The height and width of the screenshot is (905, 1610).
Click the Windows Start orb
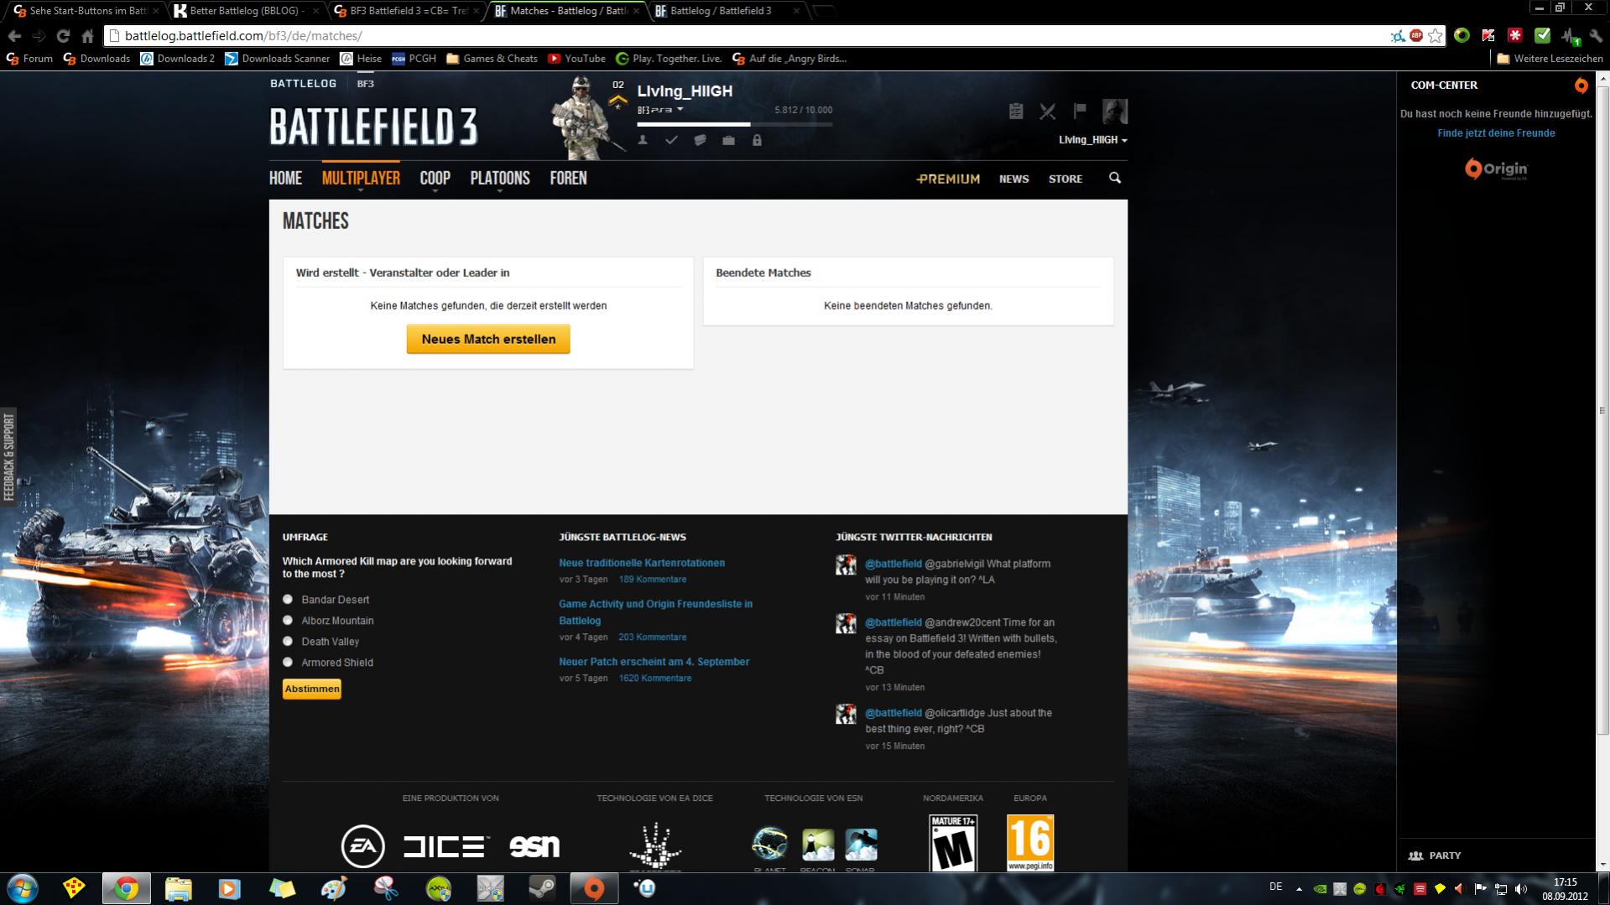(23, 888)
